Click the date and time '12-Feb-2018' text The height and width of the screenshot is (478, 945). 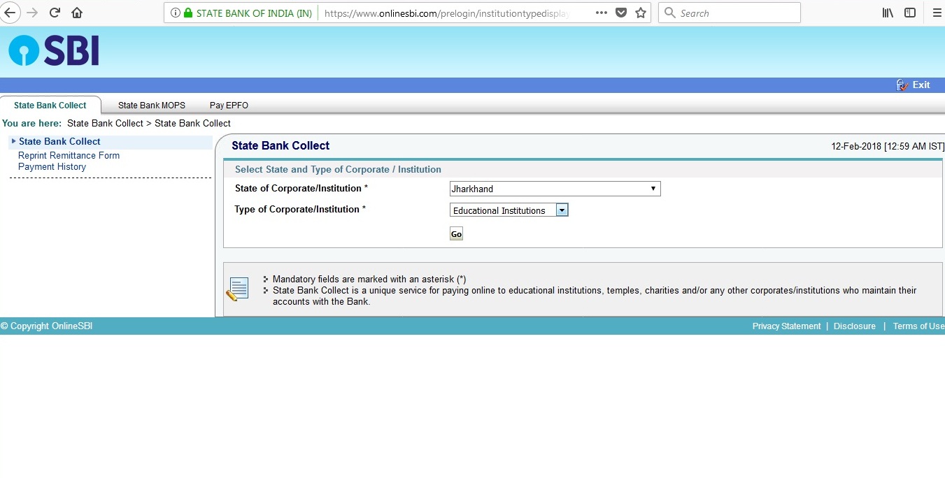[x=888, y=147]
